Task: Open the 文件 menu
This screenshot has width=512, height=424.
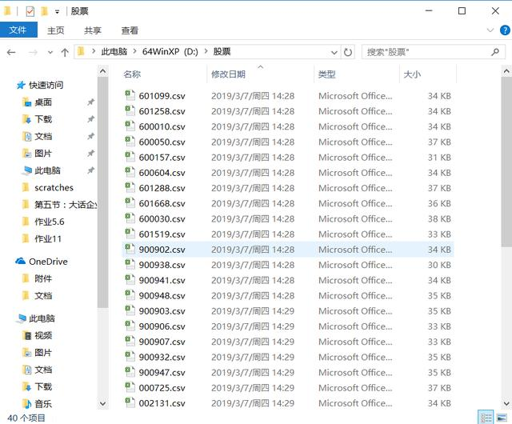Action: (18, 30)
